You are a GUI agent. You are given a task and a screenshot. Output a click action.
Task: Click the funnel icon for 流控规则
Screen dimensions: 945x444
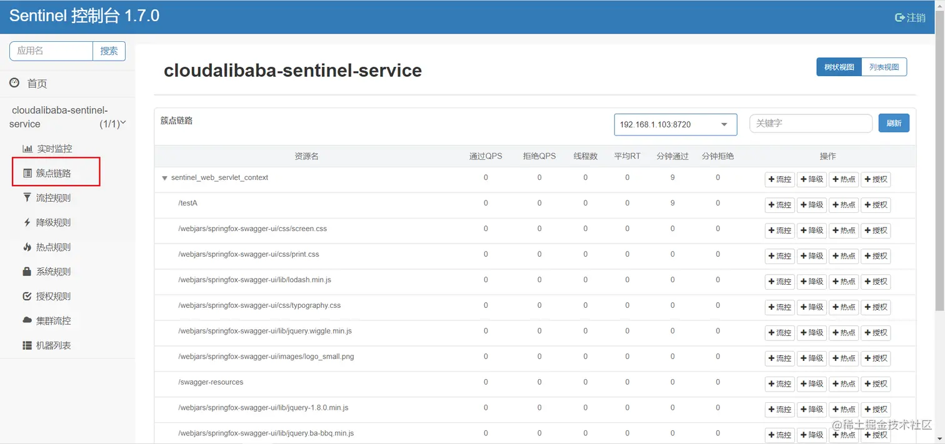(x=27, y=198)
